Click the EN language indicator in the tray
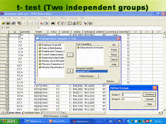166x124 pixels. click(x=111, y=121)
